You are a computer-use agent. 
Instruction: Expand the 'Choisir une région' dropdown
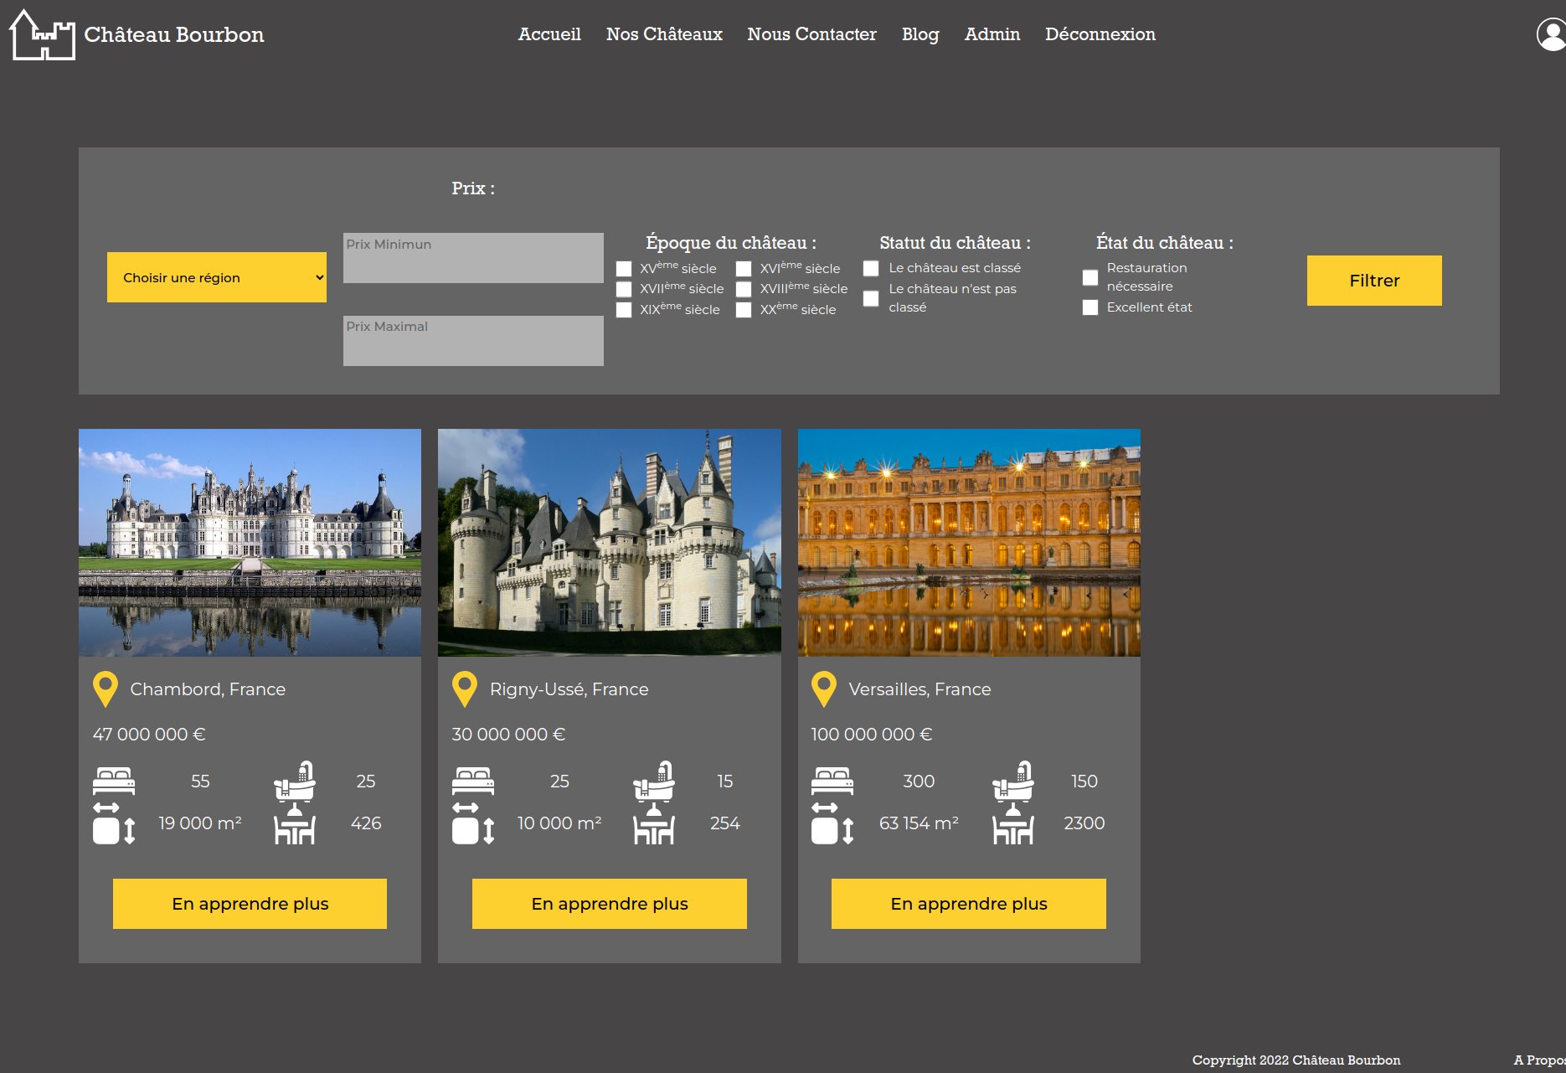[x=217, y=277]
